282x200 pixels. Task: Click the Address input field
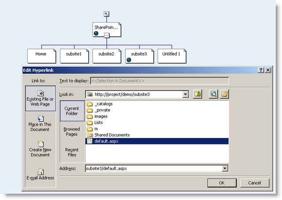154,169
